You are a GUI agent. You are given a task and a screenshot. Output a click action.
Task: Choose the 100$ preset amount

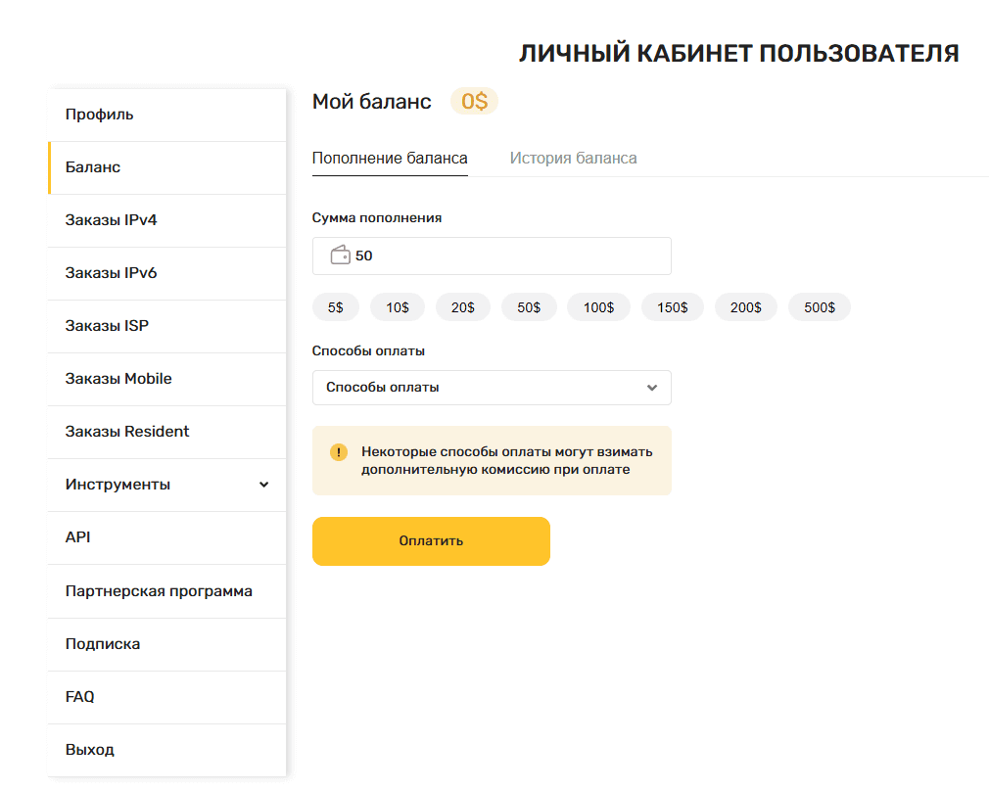pos(598,307)
